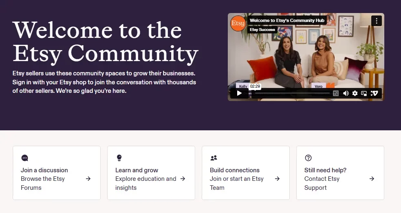401x213 pixels.
Task: Click the video thumbnail of Kelly and Vero
Action: click(x=306, y=57)
